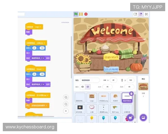Click the code workspace vertical scrollbar
Viewport: 168px width, 134px height.
[x=71, y=57]
